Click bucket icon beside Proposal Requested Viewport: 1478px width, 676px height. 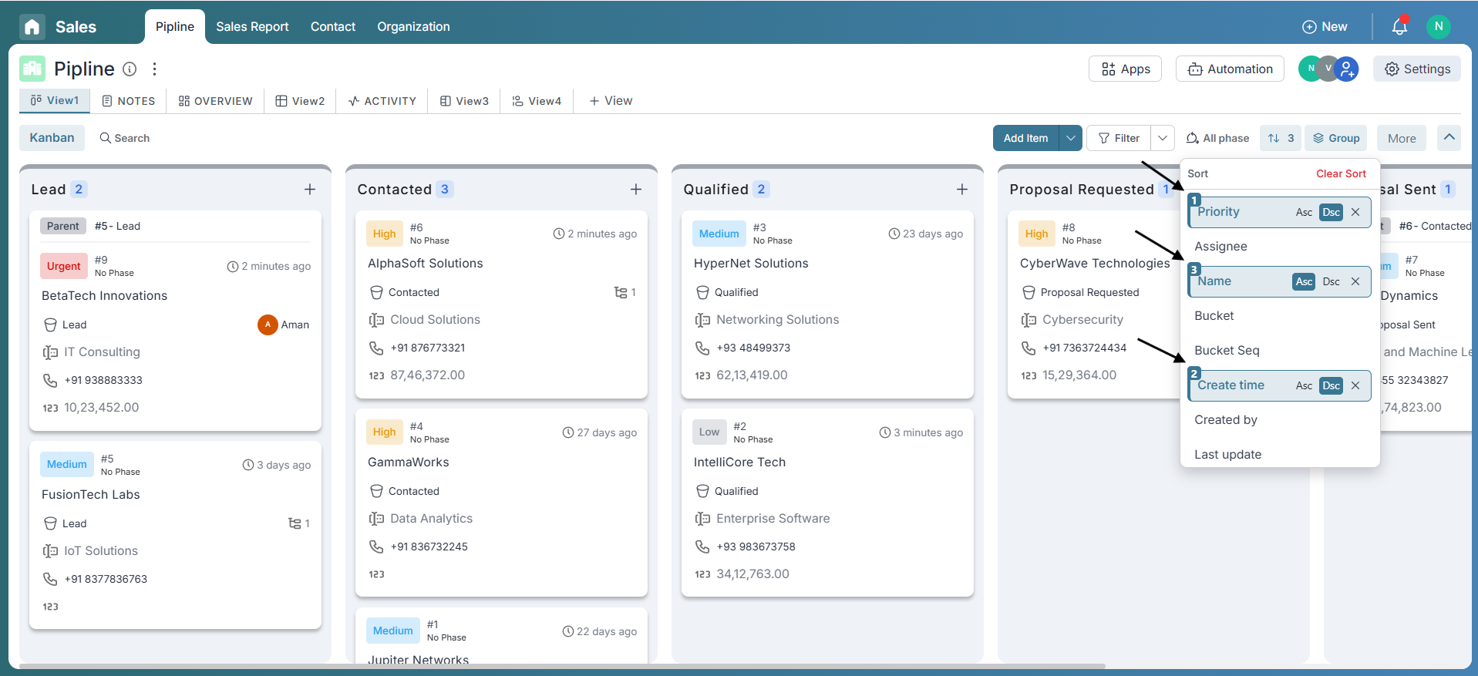point(1029,292)
